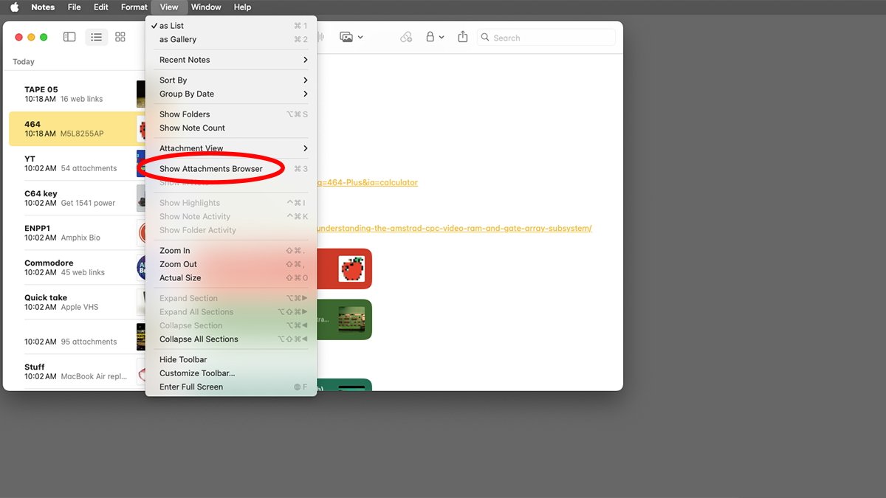Open the Help menu
The width and height of the screenshot is (886, 498).
point(242,7)
